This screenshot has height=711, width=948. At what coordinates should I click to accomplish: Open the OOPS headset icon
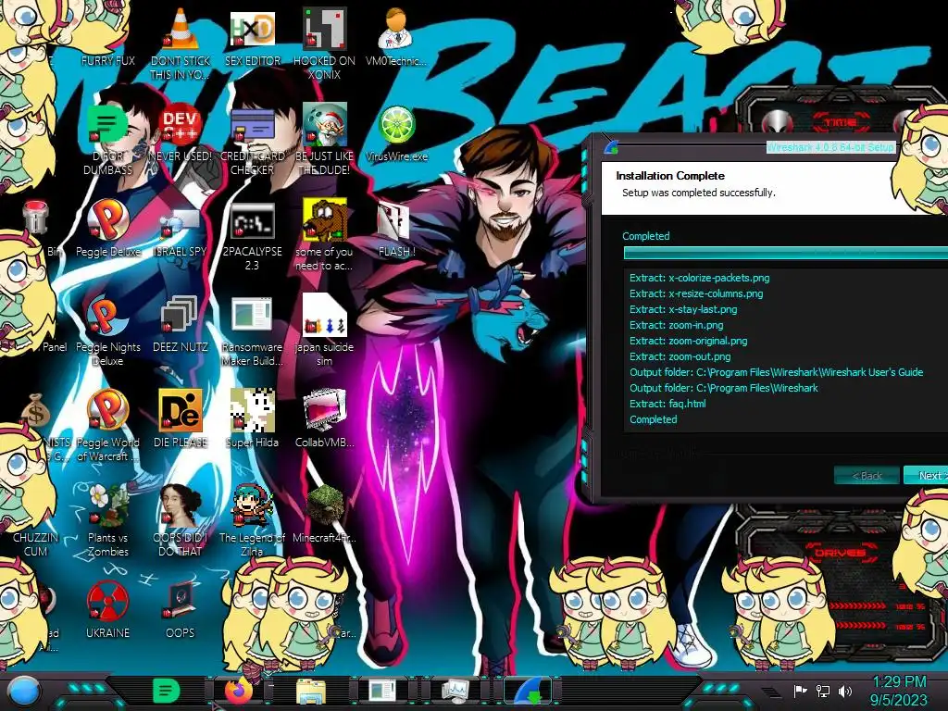[x=181, y=601]
